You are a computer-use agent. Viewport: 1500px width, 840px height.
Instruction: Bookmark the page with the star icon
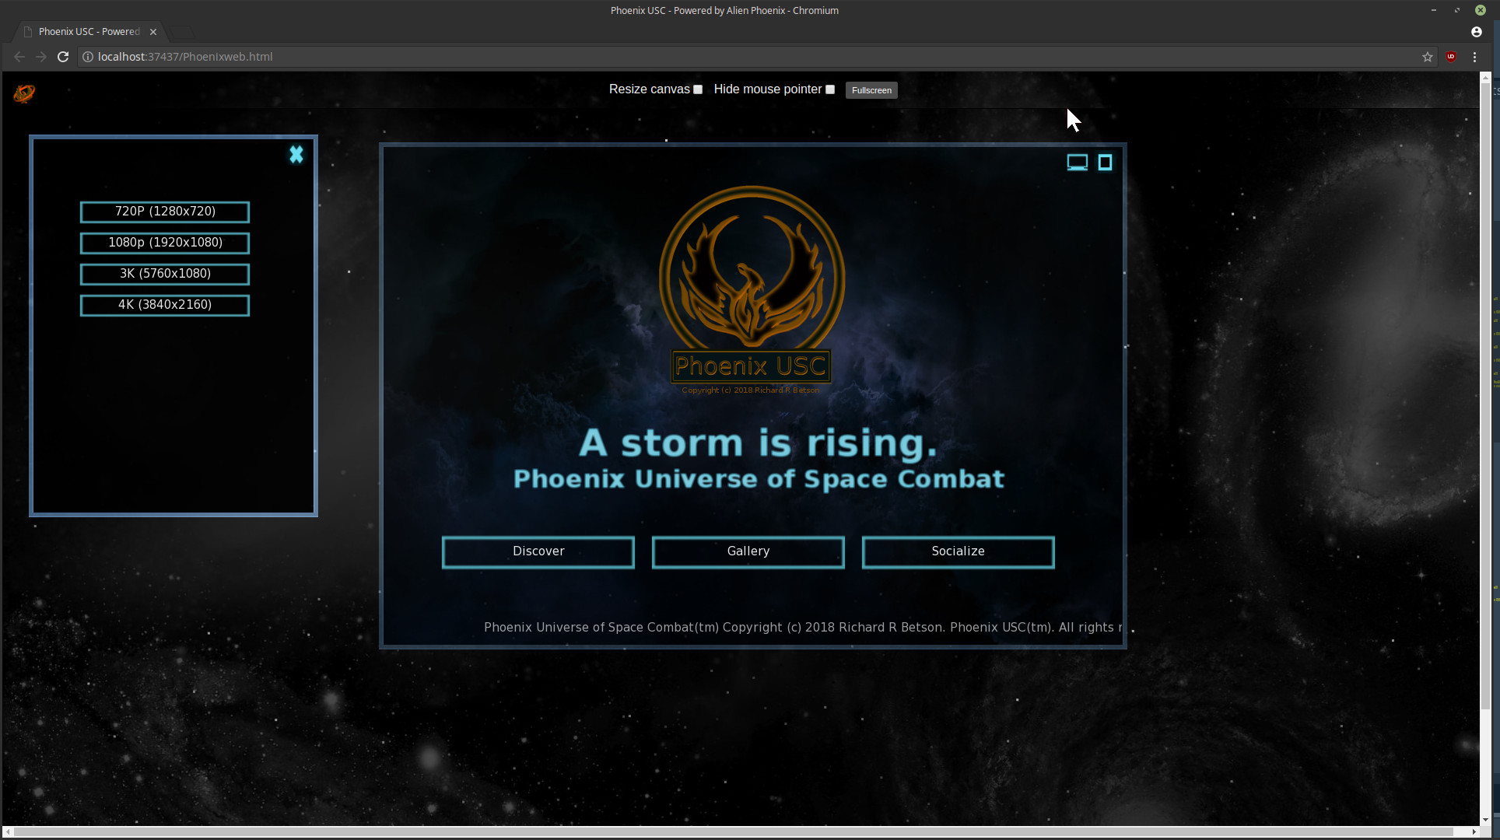point(1428,57)
